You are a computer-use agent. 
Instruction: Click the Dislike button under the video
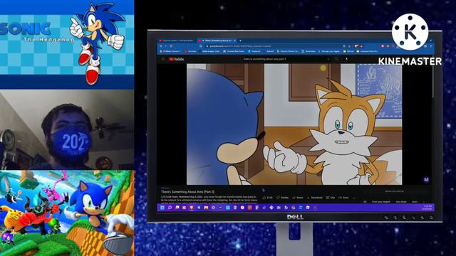(282, 198)
